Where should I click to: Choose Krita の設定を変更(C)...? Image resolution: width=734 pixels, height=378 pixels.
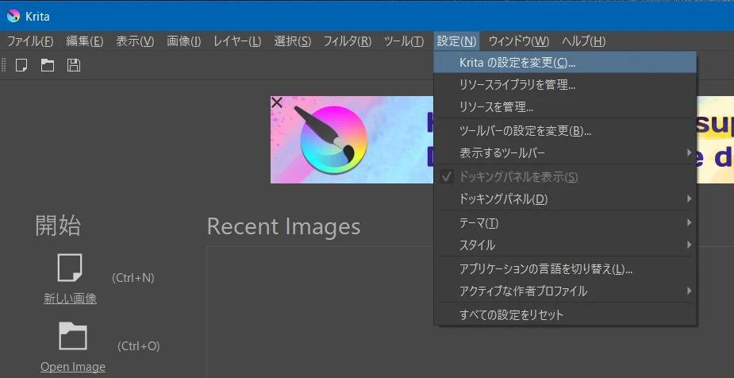coord(565,62)
